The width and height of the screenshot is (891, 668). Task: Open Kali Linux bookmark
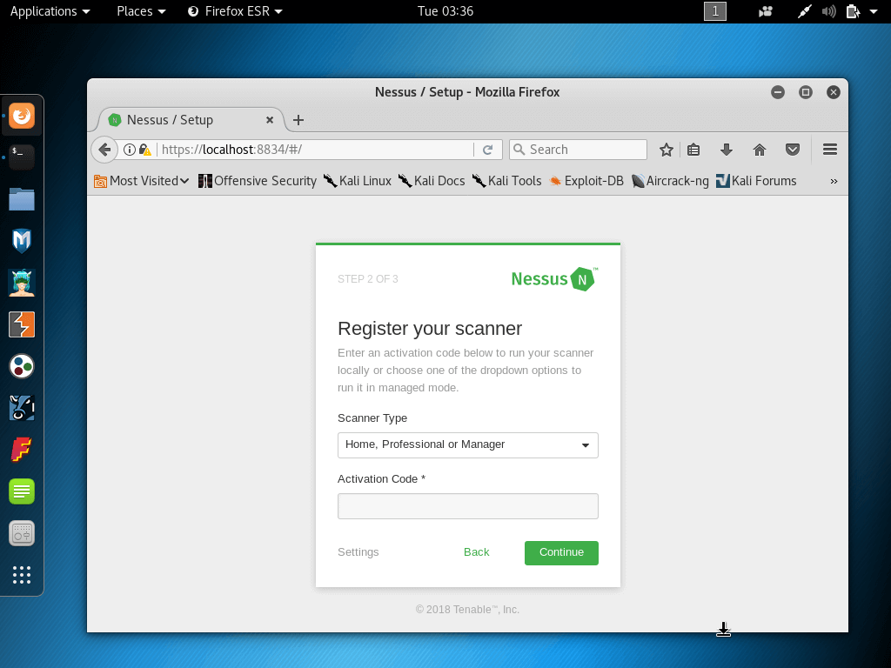click(x=358, y=181)
